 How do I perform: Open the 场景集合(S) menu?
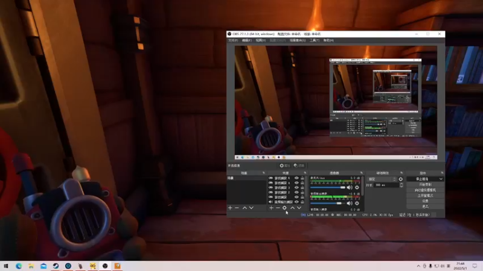tap(298, 40)
